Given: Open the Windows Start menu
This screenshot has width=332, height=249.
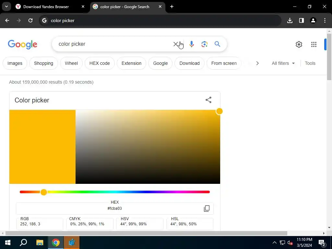Looking at the screenshot, I should point(8,243).
